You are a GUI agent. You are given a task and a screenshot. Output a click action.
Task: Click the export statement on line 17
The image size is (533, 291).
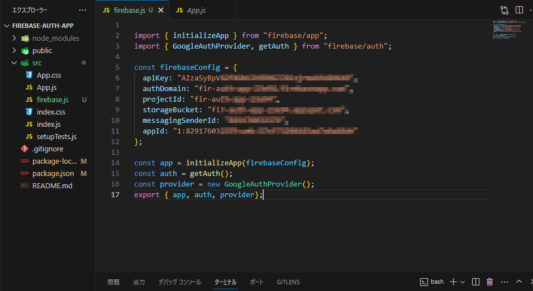(x=198, y=194)
